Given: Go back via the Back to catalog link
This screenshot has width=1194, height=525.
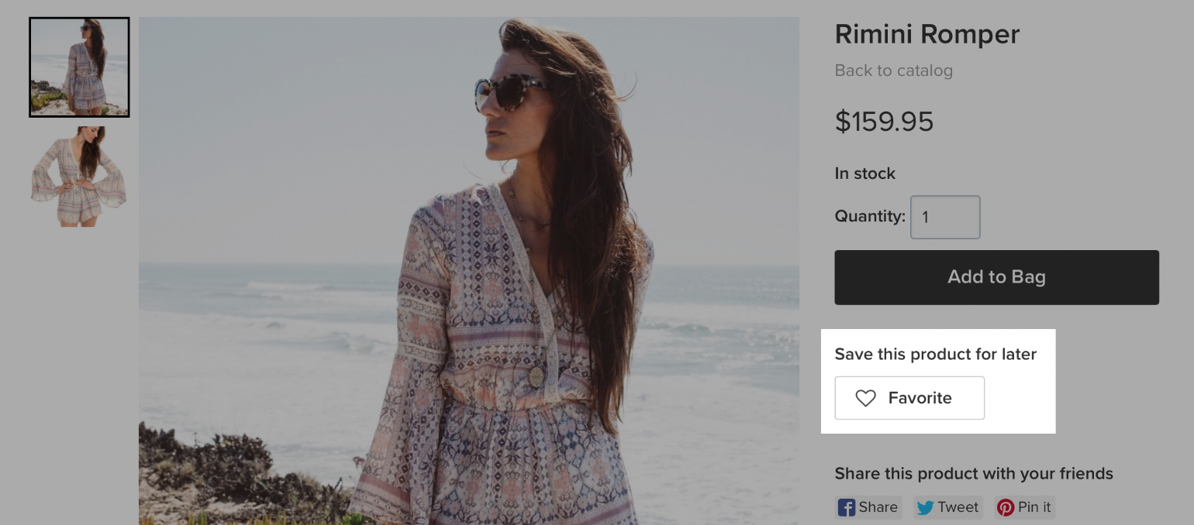Looking at the screenshot, I should coord(893,70).
